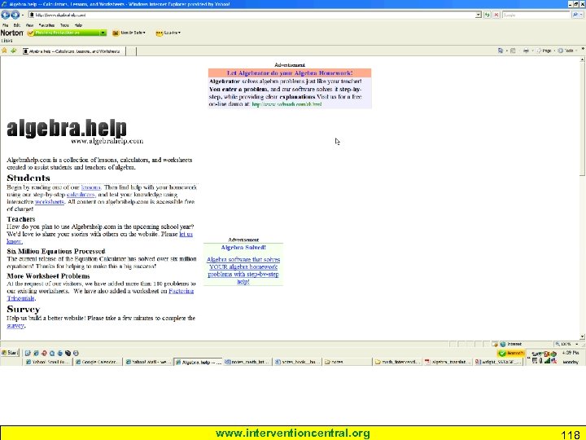Click the Home icon in command bar
Viewport: 586px width, 440px height.
(x=500, y=51)
